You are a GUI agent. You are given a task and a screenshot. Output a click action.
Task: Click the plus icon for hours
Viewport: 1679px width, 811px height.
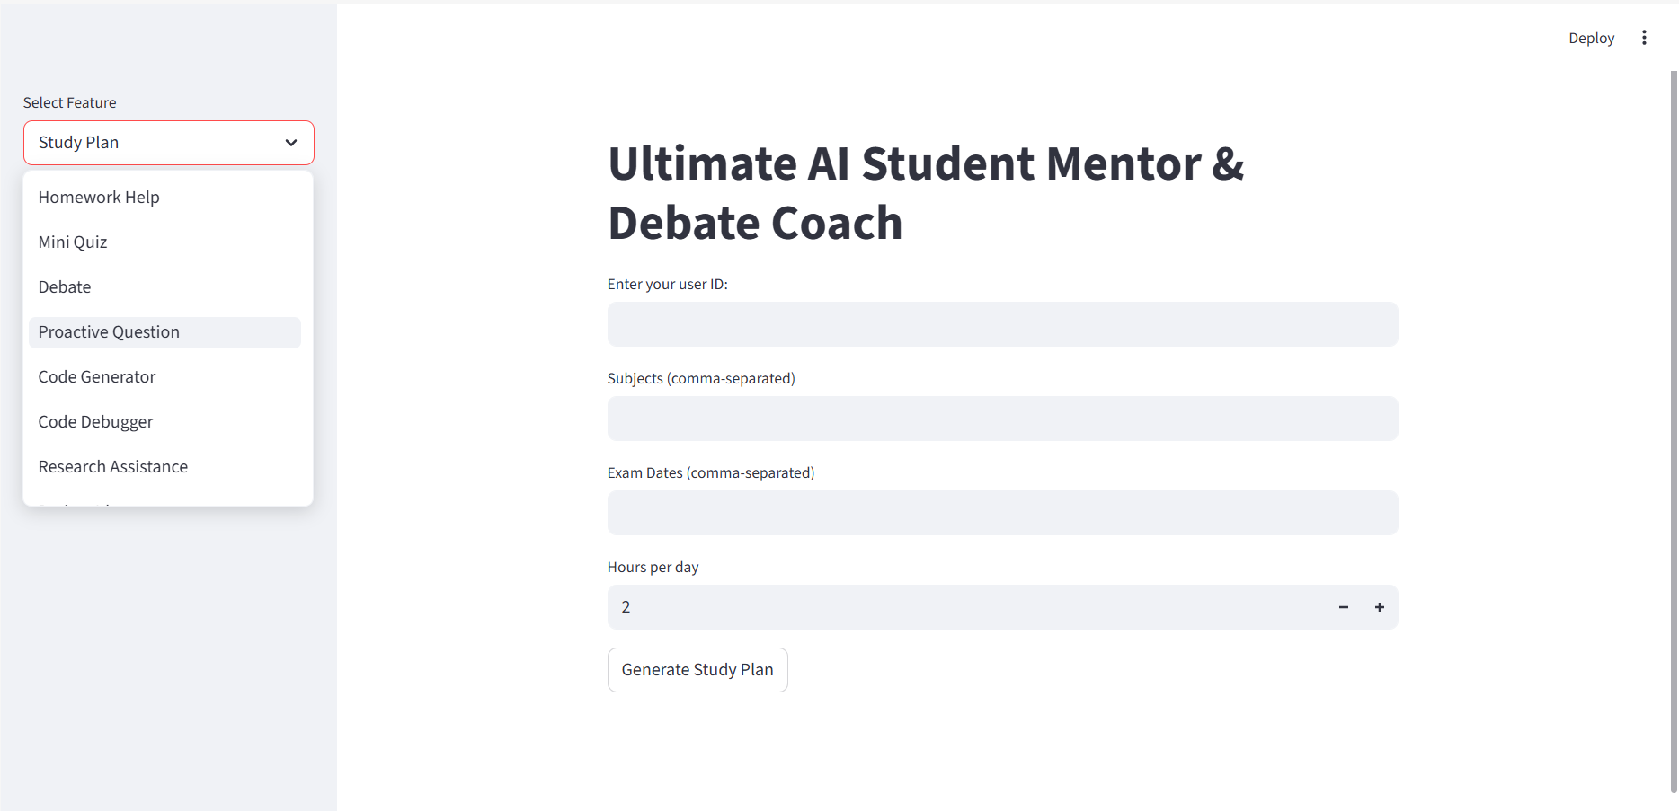[x=1379, y=607]
